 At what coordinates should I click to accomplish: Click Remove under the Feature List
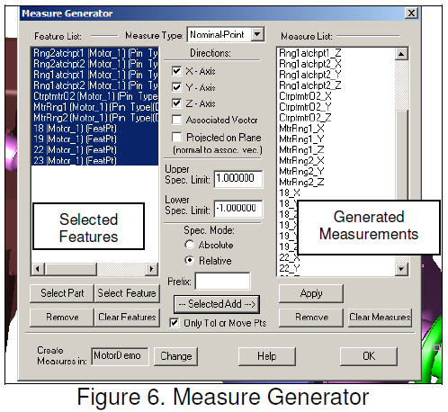point(62,318)
